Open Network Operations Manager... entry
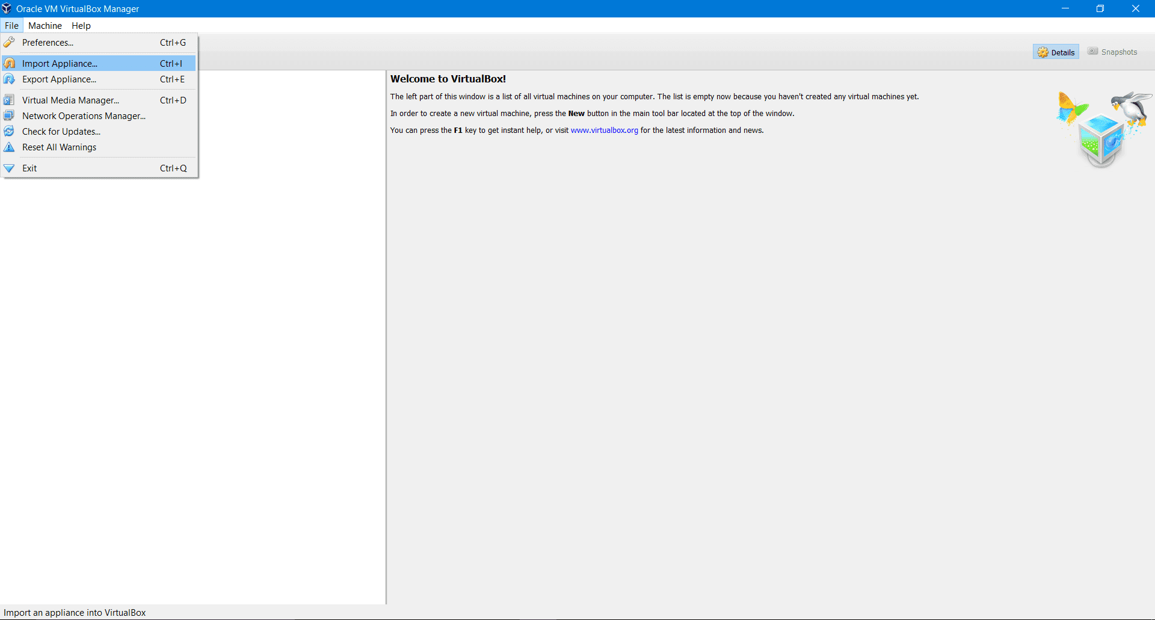Screen dimensions: 1155x620 tap(99, 115)
